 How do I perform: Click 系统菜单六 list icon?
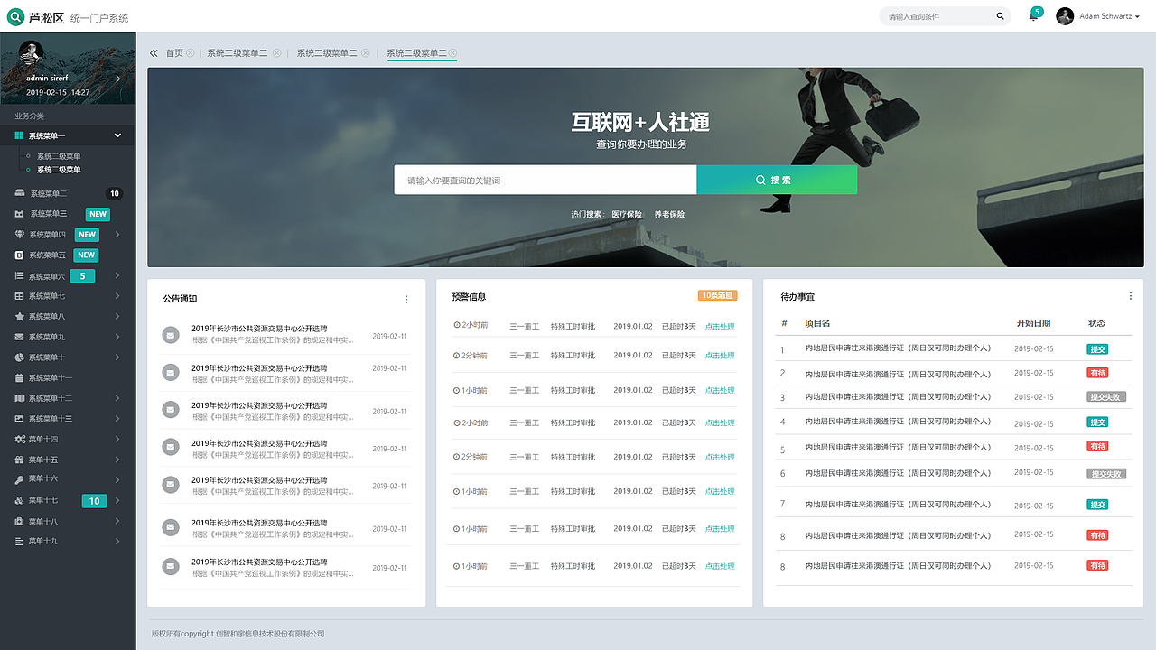click(19, 276)
